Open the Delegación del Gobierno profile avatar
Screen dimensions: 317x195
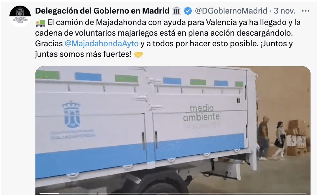pyautogui.click(x=20, y=16)
